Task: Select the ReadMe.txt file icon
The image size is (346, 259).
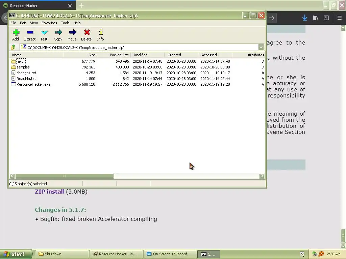Action: [x=13, y=78]
